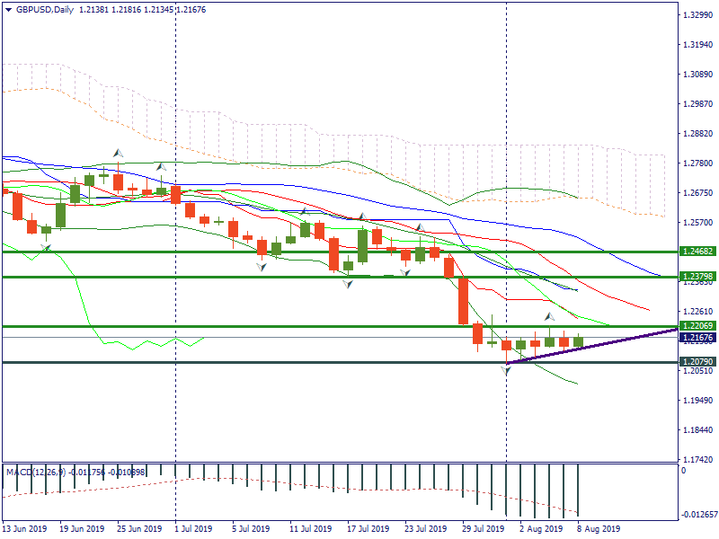Click the 1.22069 horizontal level price tag
719x539 pixels.
(697, 326)
